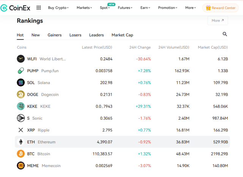Click the Rankings More button

point(218,21)
